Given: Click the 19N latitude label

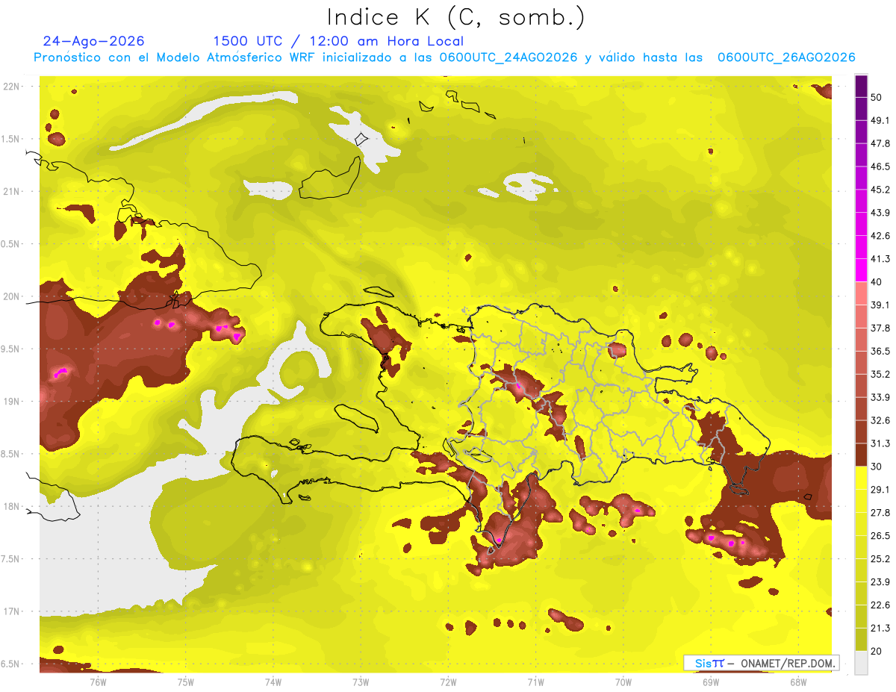Looking at the screenshot, I should 12,402.
